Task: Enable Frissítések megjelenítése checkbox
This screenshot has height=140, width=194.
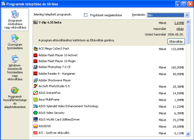Action: [86, 15]
